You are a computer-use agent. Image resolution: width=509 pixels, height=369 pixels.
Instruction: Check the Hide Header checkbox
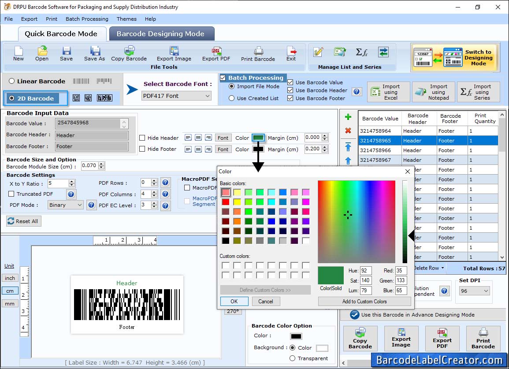coord(142,138)
